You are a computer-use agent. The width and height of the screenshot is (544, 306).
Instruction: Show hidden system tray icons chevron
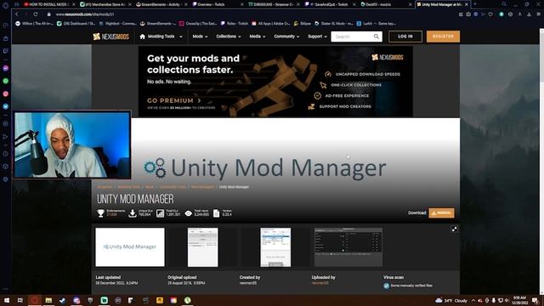(x=473, y=300)
